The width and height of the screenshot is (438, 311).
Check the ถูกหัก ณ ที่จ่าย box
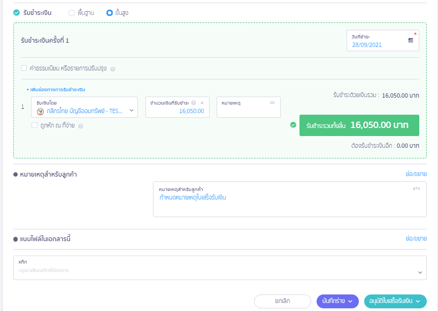(34, 125)
